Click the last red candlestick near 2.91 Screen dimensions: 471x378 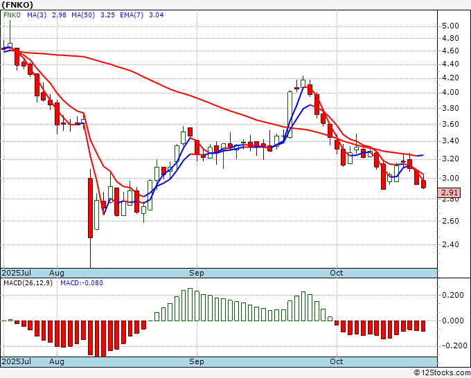pos(423,184)
